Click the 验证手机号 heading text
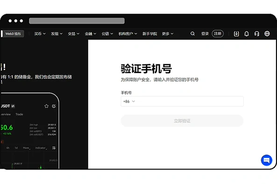The height and width of the screenshot is (184, 277). click(146, 68)
